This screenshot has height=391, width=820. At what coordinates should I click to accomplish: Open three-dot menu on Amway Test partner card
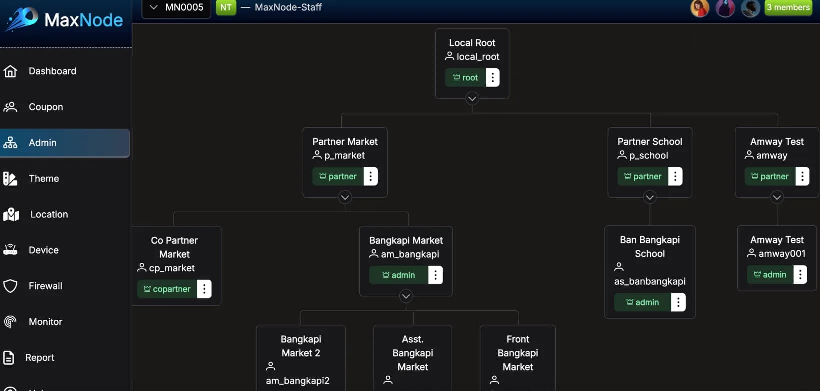[802, 176]
